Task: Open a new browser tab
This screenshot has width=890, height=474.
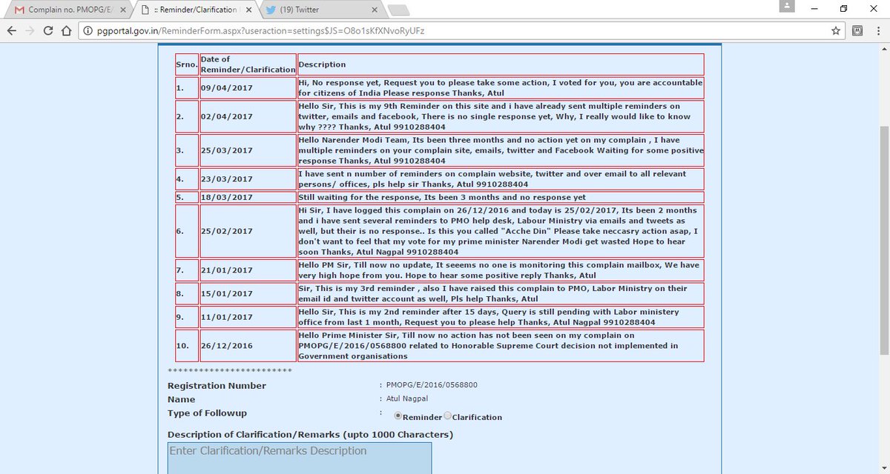Action: point(398,10)
